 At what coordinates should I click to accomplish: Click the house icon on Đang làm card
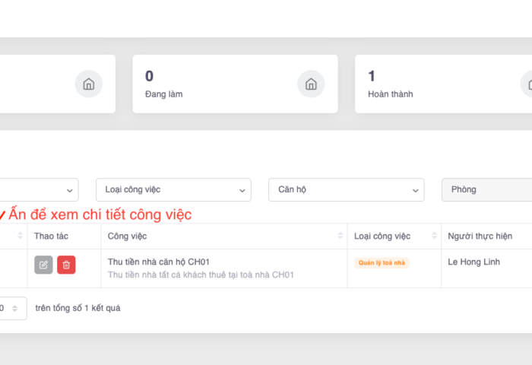pyautogui.click(x=311, y=84)
